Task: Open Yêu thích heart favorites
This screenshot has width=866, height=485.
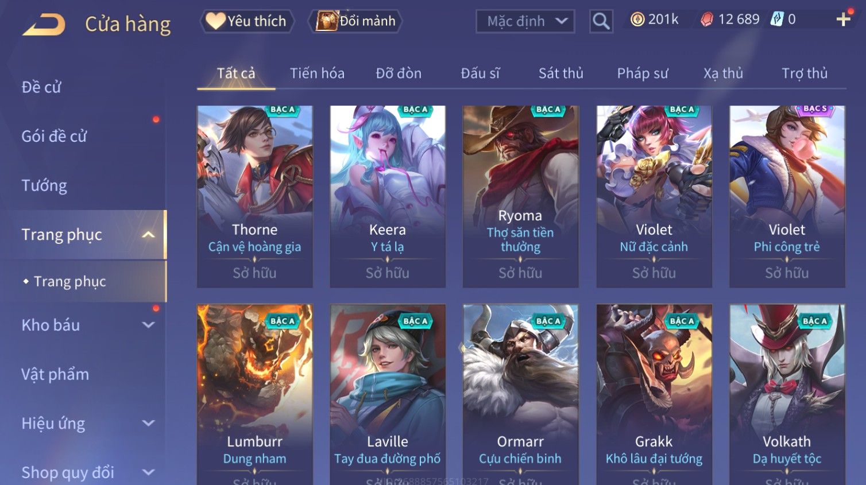Action: tap(246, 21)
